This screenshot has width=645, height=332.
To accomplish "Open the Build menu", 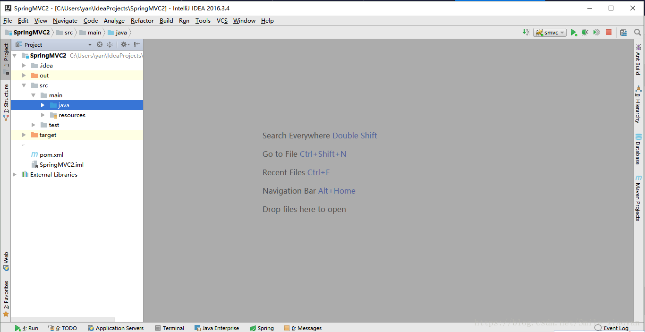I will (166, 20).
